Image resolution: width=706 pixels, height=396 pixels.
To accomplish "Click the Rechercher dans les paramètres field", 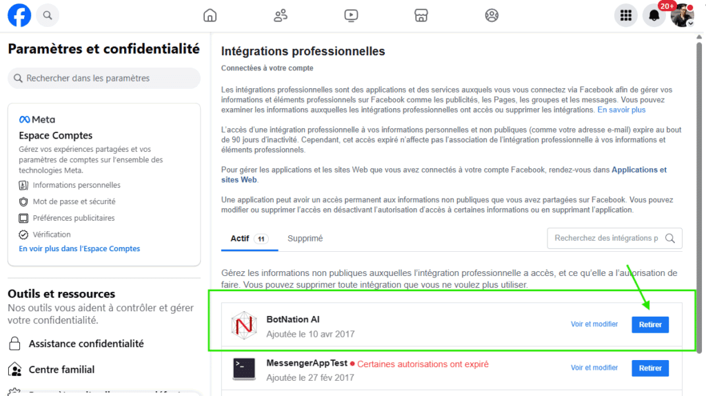I will [103, 79].
